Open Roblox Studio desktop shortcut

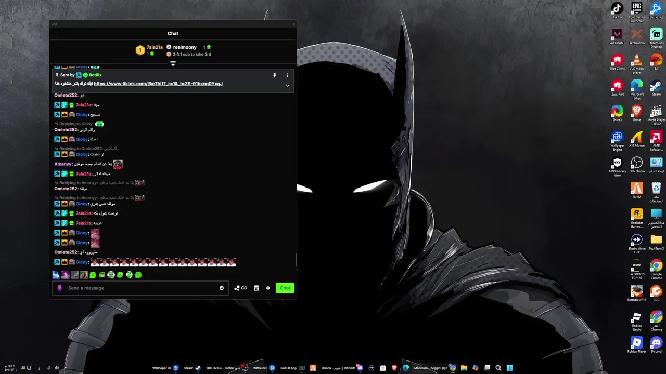[637, 321]
